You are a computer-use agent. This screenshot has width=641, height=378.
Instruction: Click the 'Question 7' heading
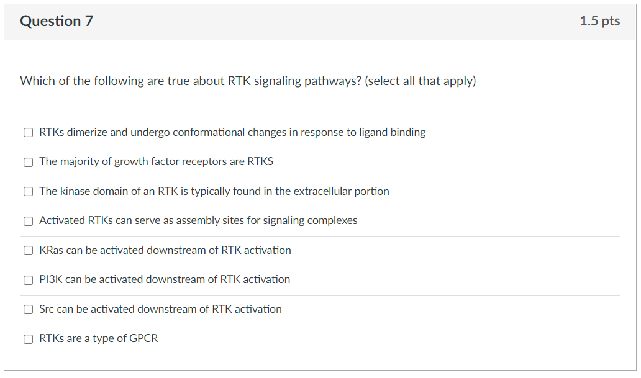tap(57, 20)
